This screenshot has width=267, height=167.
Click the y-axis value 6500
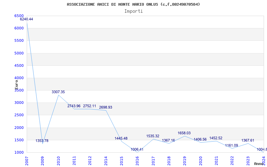[x=19, y=16]
